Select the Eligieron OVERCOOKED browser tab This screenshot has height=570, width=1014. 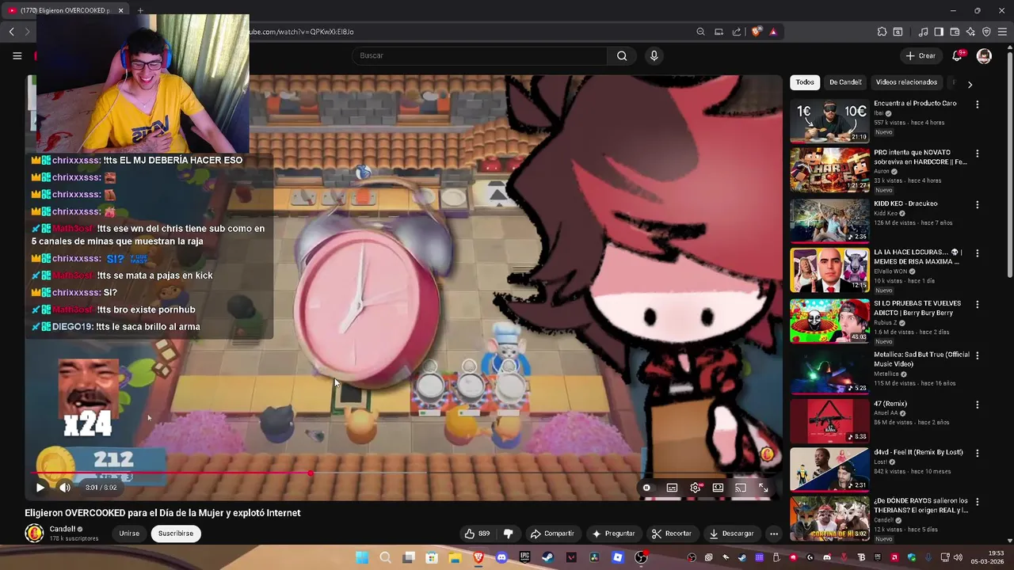(67, 10)
